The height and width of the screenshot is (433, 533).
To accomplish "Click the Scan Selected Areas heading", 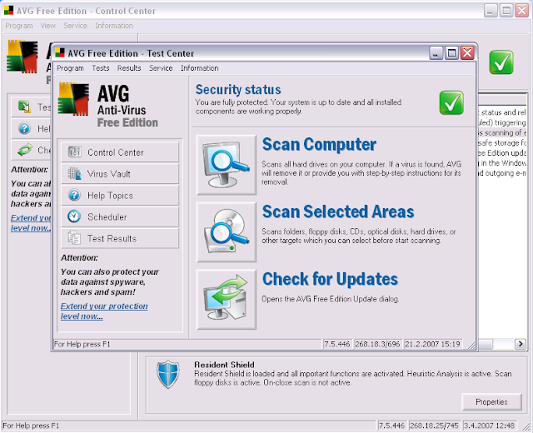I will coord(338,212).
